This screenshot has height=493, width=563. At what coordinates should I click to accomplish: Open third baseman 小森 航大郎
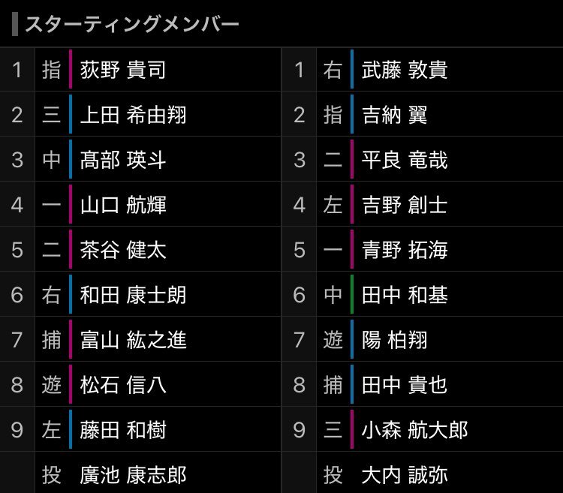414,430
